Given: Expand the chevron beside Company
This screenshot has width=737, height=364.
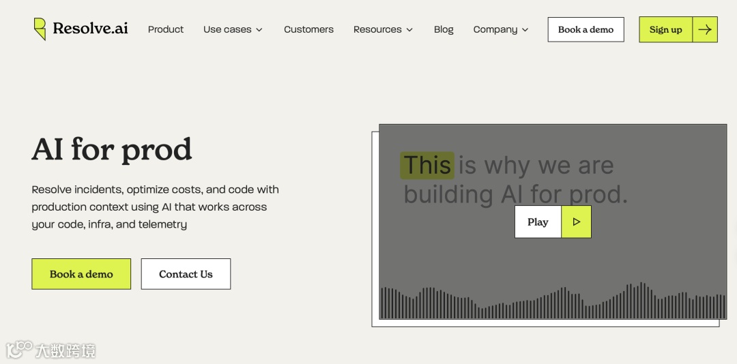Looking at the screenshot, I should point(525,30).
